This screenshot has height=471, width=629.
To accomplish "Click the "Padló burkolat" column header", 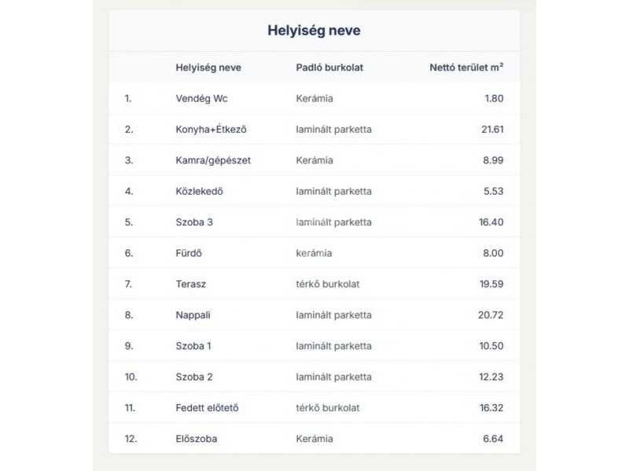I will (x=329, y=68).
